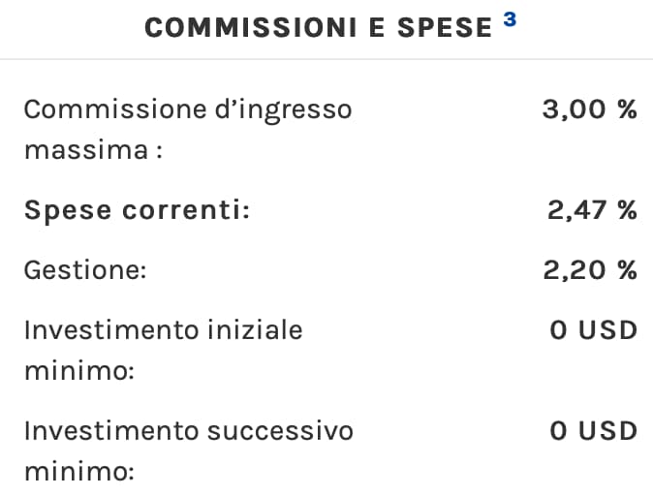Image resolution: width=653 pixels, height=496 pixels.
Task: Select the bold "Spese correnti:" label
Action: coord(137,210)
